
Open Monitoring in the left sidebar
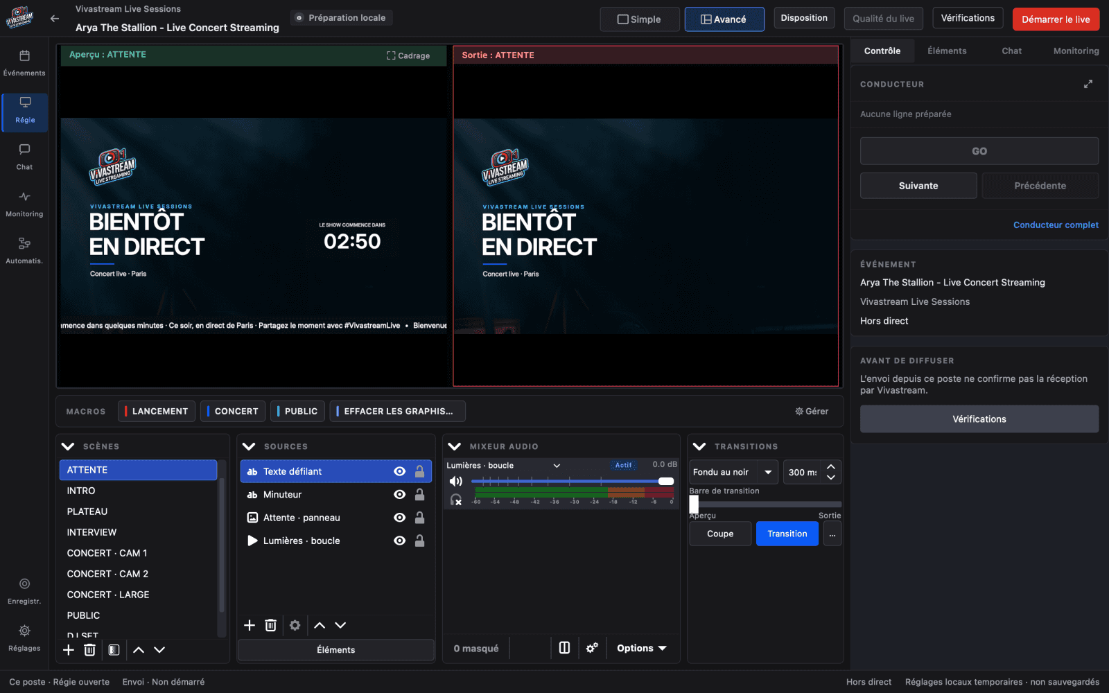[24, 204]
